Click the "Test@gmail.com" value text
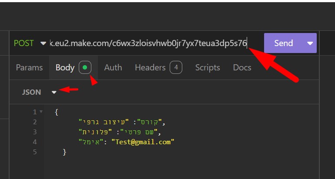 (143, 142)
